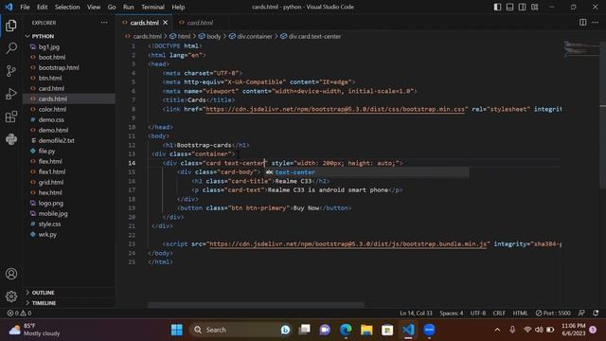Click the code minimap preview
The image size is (606, 341).
click(x=580, y=49)
